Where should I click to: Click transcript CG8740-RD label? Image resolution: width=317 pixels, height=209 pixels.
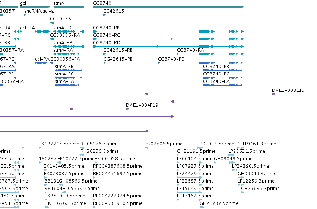click(x=107, y=42)
